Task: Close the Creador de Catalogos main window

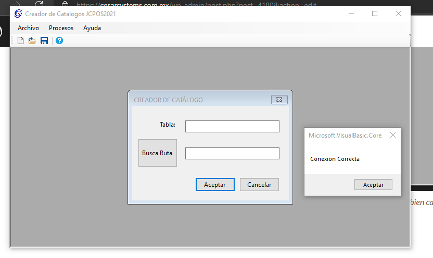Action: tap(398, 13)
